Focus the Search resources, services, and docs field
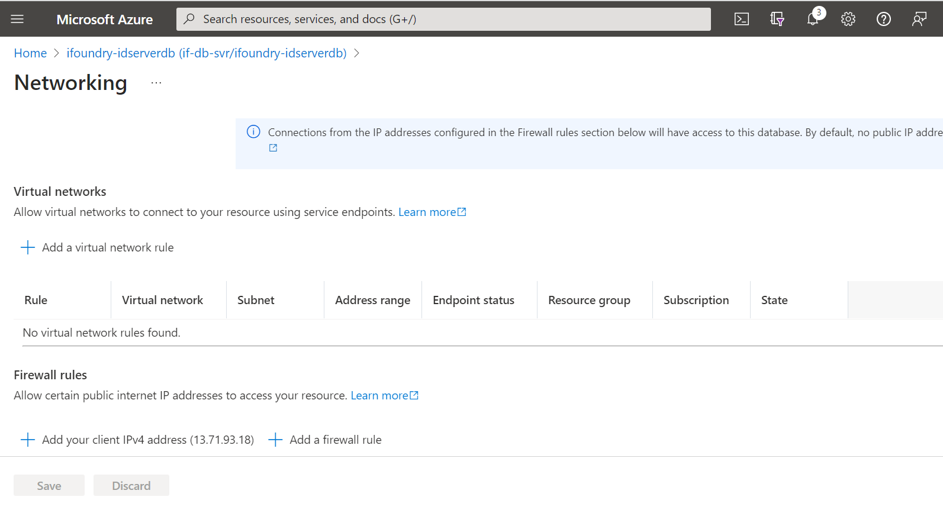Viewport: 943px width, 513px height. (443, 19)
